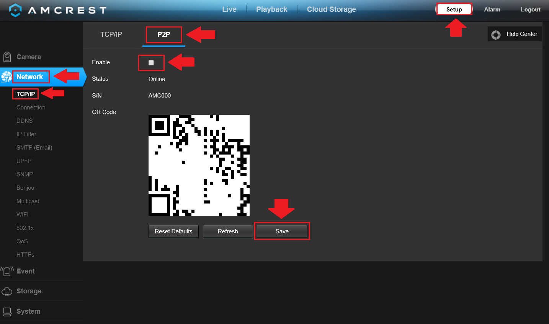The image size is (549, 324).
Task: Click the Reset Defaults button
Action: pos(173,231)
